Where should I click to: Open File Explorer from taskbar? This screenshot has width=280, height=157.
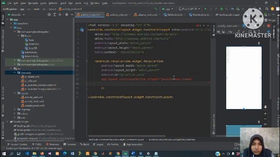coord(35,154)
